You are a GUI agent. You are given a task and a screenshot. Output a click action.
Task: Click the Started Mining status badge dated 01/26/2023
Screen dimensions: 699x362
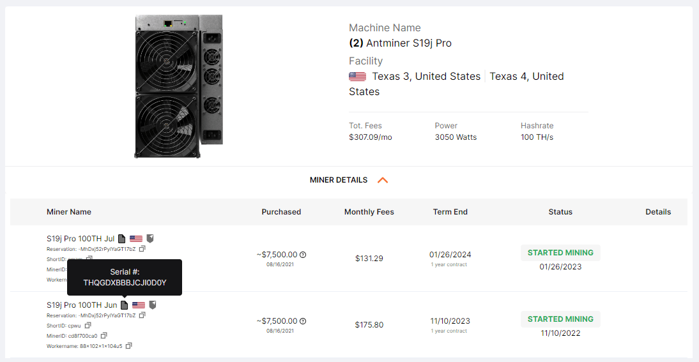[x=560, y=253]
